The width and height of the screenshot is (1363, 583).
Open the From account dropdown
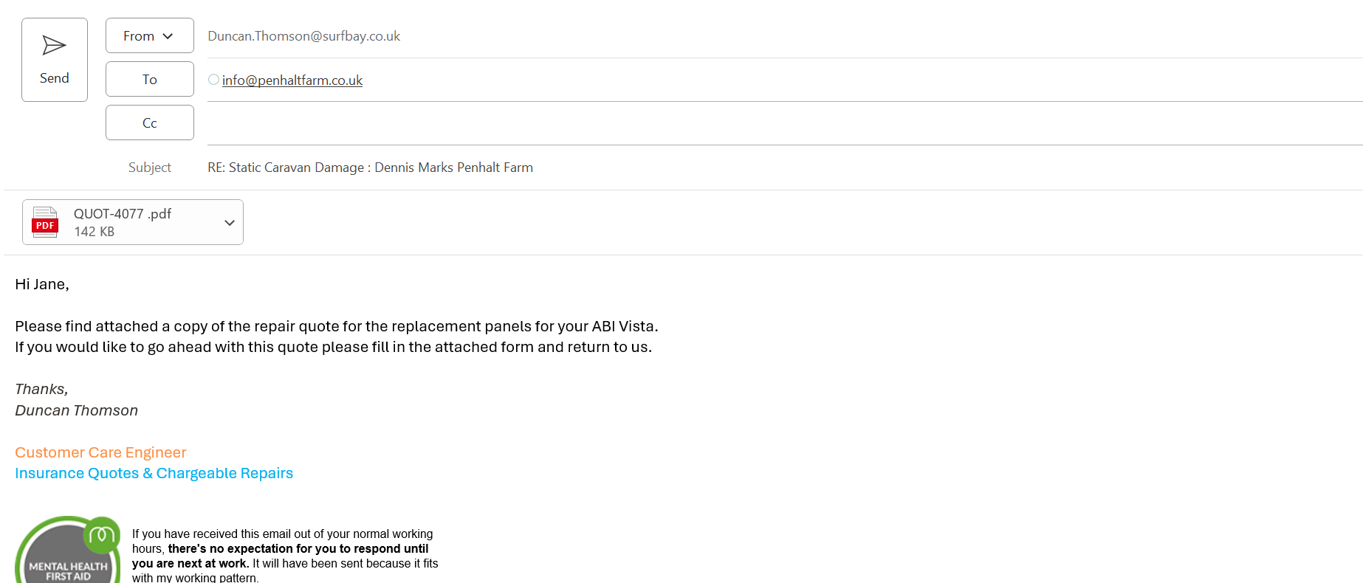[x=149, y=36]
